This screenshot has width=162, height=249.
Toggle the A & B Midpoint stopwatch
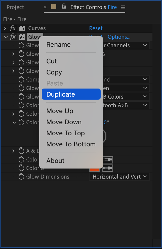21,151
